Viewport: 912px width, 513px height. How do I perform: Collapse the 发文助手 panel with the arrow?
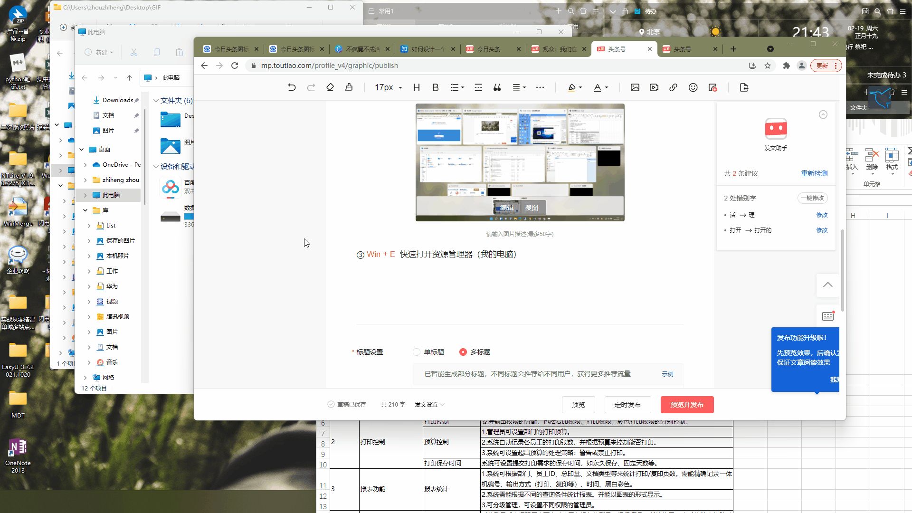823,114
